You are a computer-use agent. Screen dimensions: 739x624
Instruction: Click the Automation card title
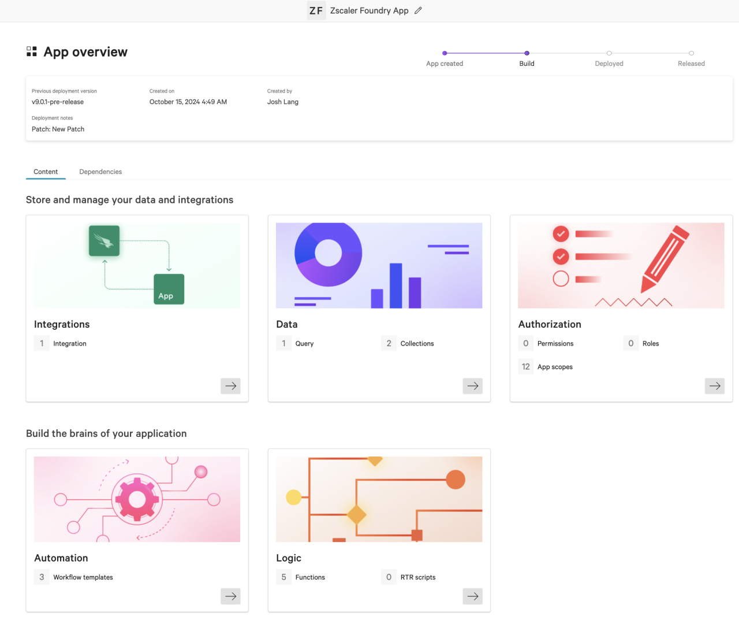(61, 558)
